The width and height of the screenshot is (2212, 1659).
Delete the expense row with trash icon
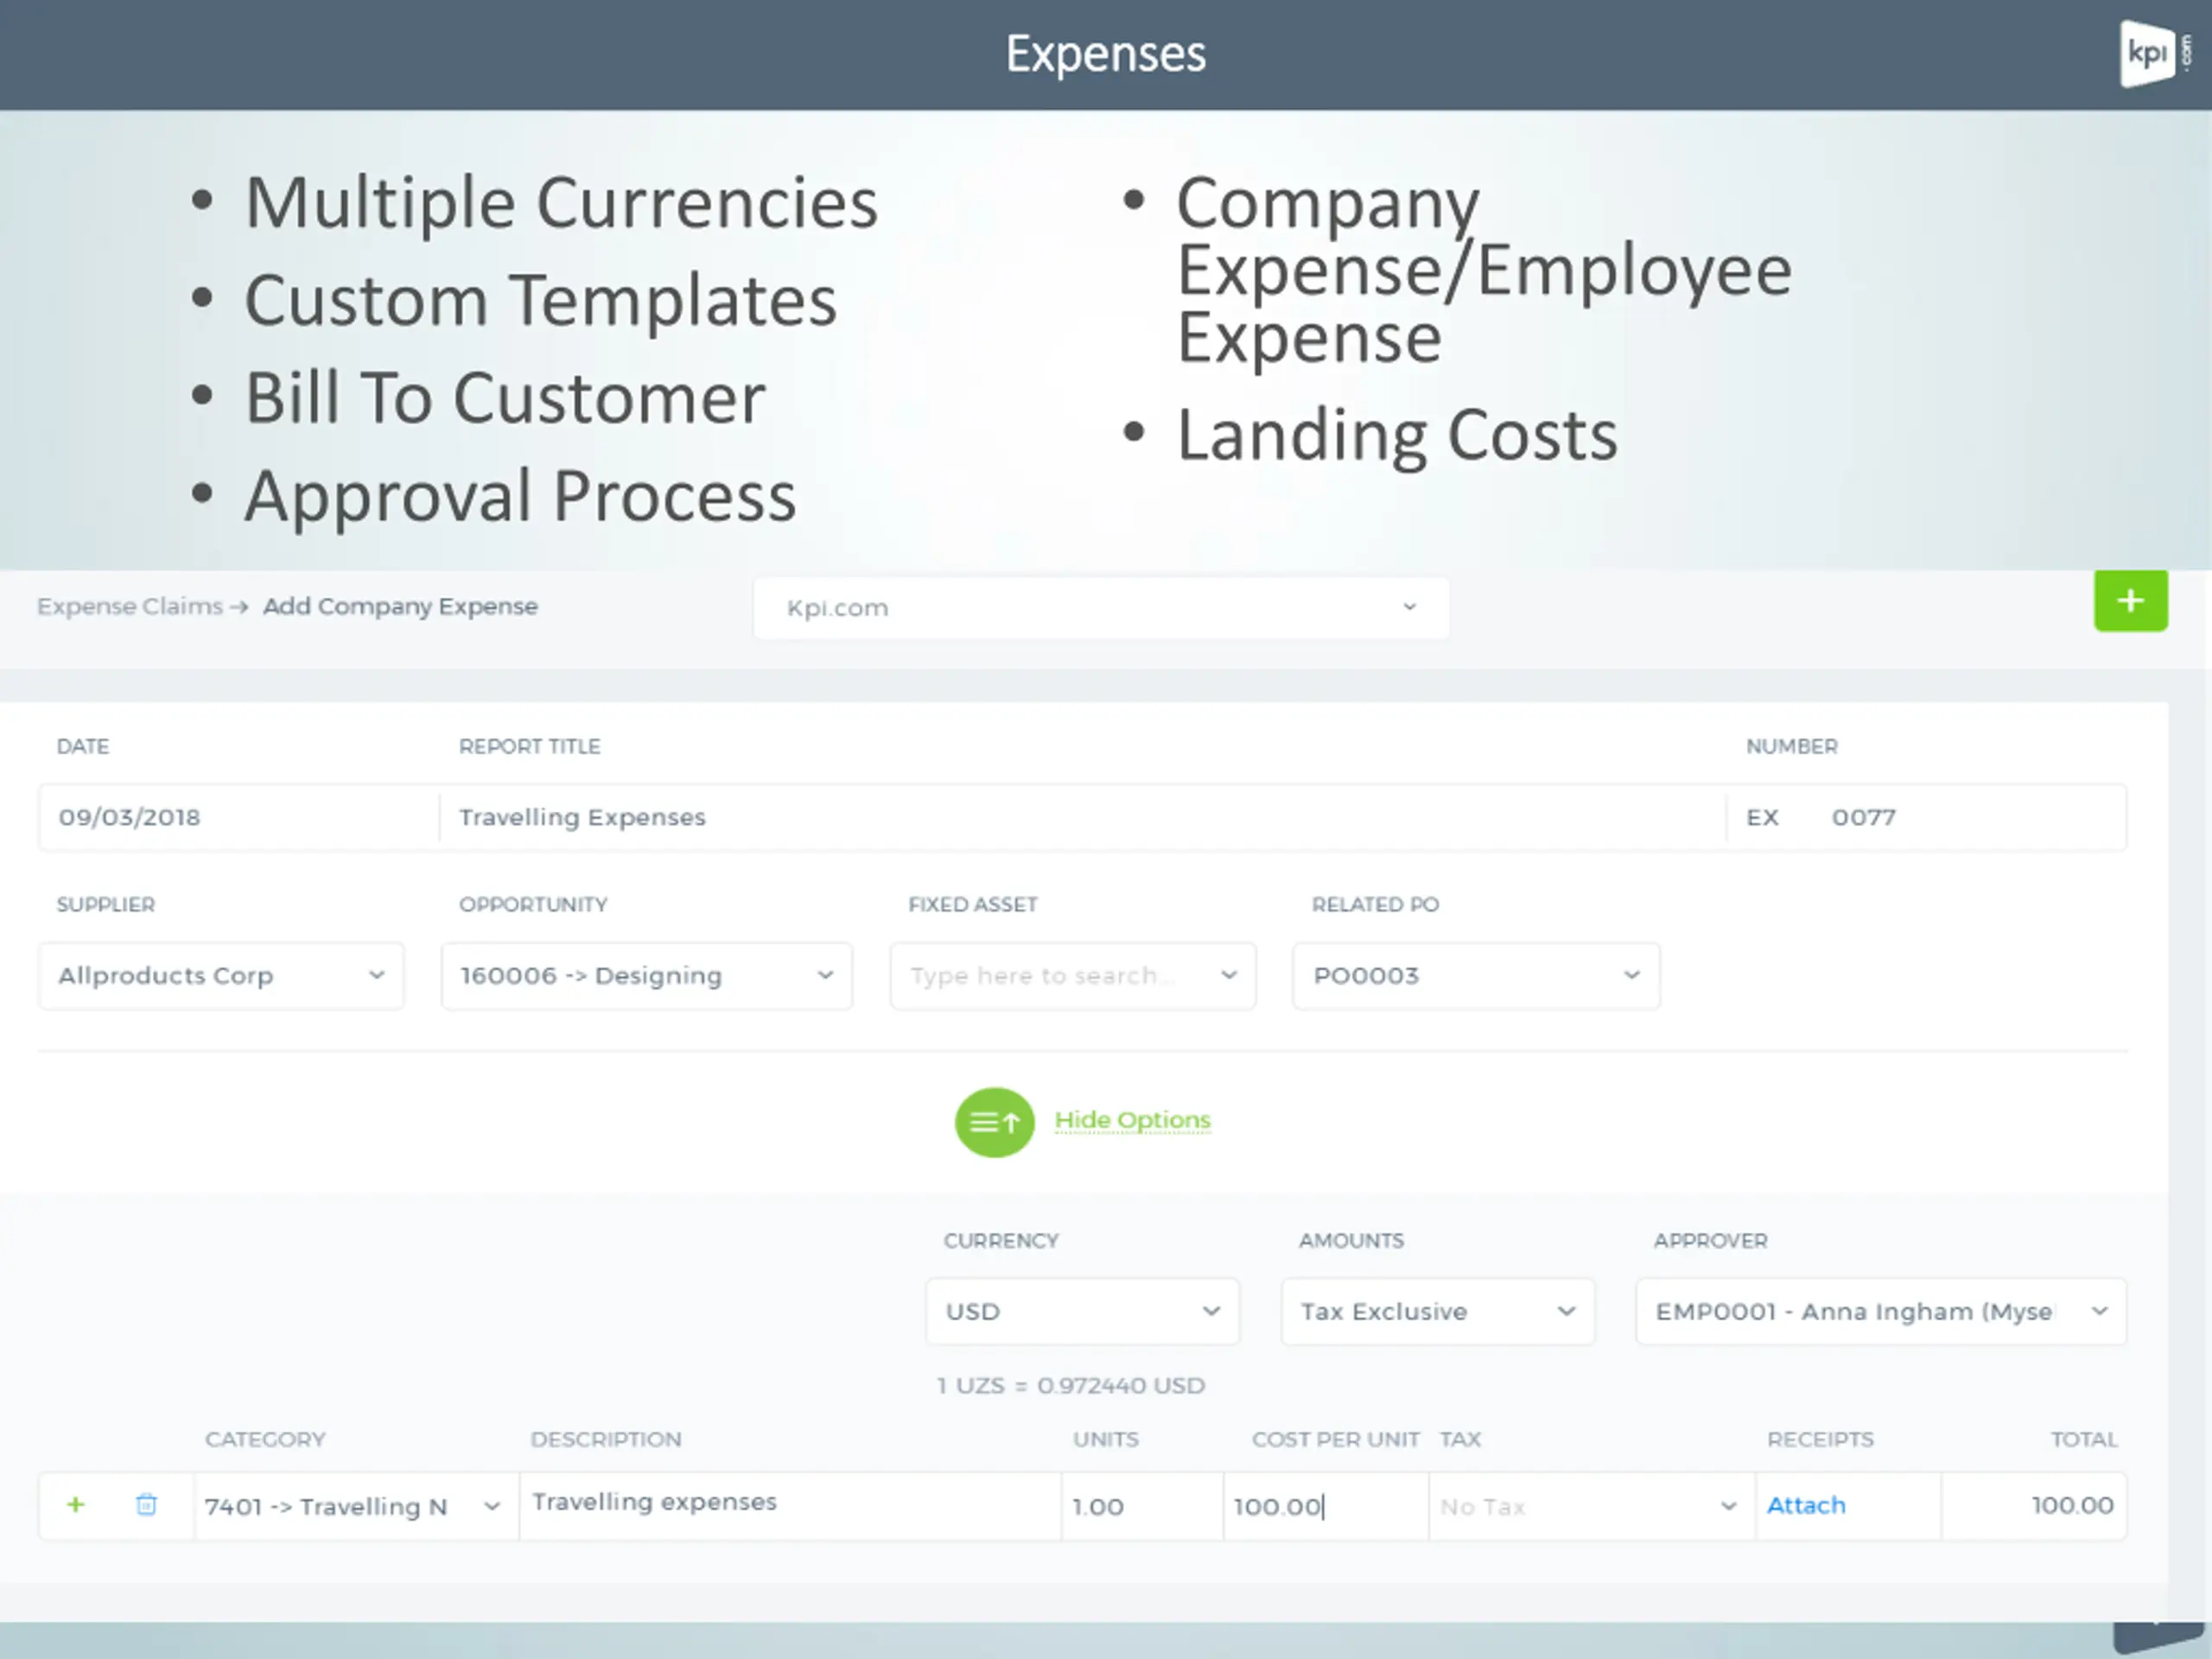pos(146,1504)
